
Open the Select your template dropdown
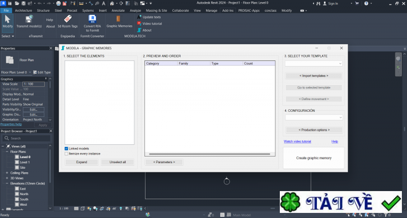click(x=313, y=64)
